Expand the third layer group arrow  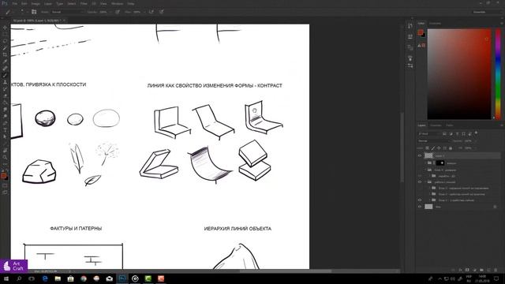click(426, 170)
